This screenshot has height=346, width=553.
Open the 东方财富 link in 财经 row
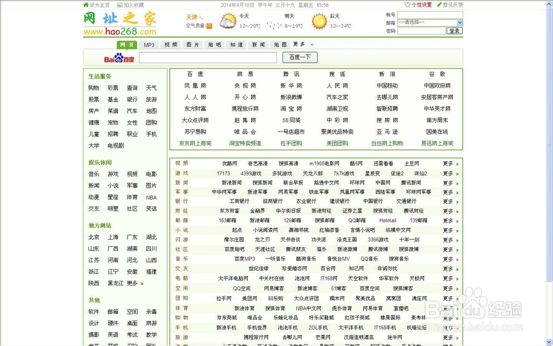(x=229, y=211)
